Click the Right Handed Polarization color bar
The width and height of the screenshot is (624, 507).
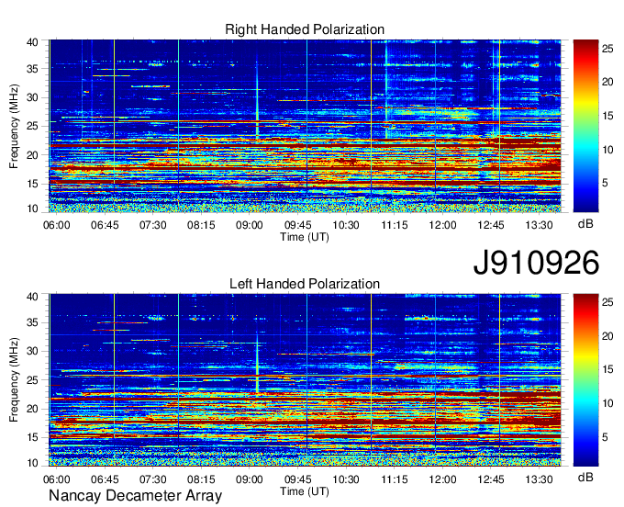pyautogui.click(x=585, y=126)
